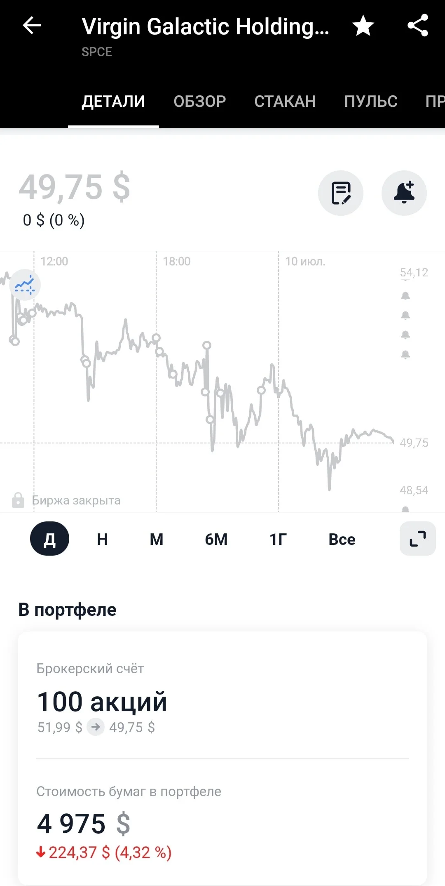Tap the share icon
Viewport: 445px width, 886px height.
pyautogui.click(x=418, y=26)
